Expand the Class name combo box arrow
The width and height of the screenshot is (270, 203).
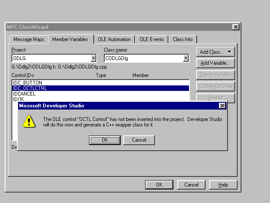point(186,58)
